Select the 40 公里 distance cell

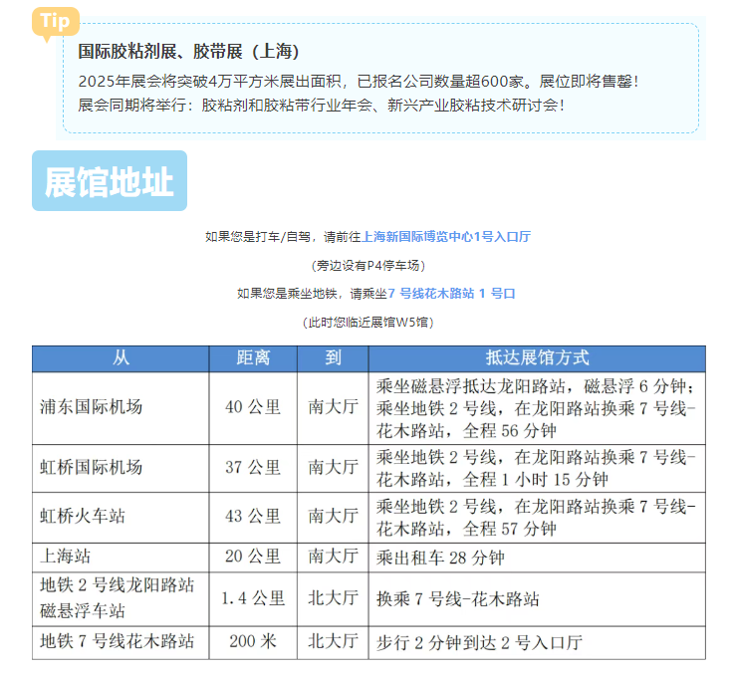point(253,408)
